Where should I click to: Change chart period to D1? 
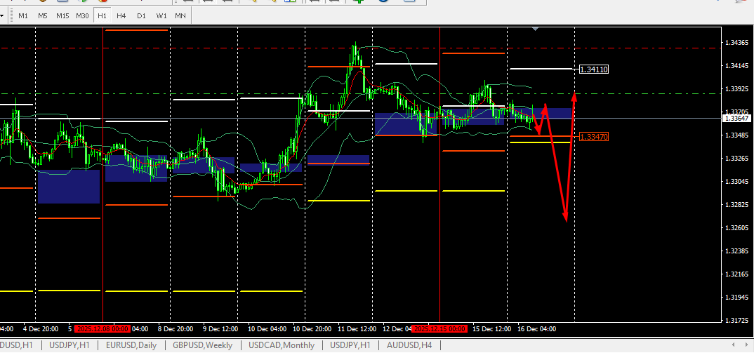point(141,16)
